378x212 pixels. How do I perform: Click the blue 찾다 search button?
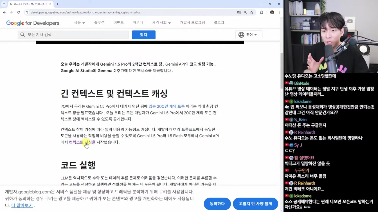tap(144, 35)
